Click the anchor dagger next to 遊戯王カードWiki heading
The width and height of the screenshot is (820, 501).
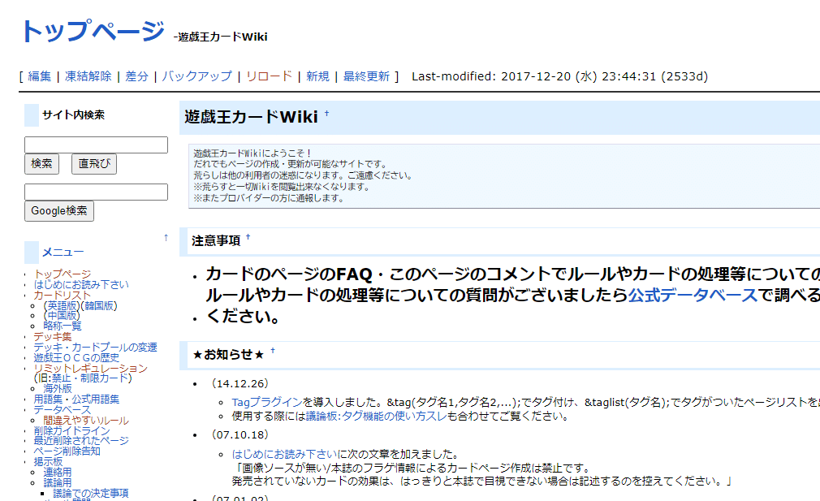pos(327,113)
